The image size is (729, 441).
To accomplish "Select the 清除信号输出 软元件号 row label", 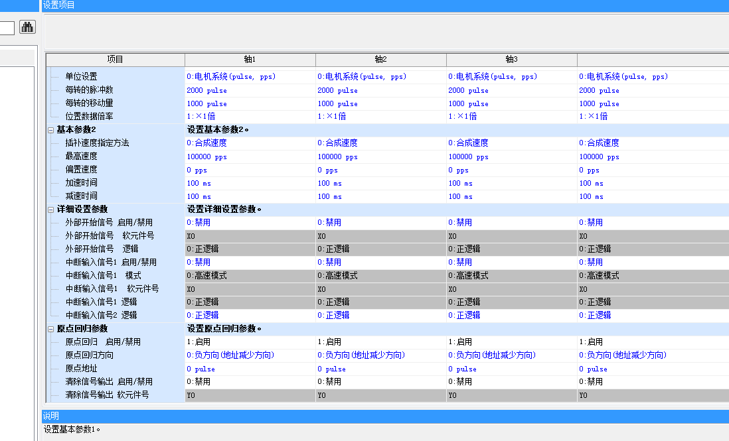I will pos(107,395).
